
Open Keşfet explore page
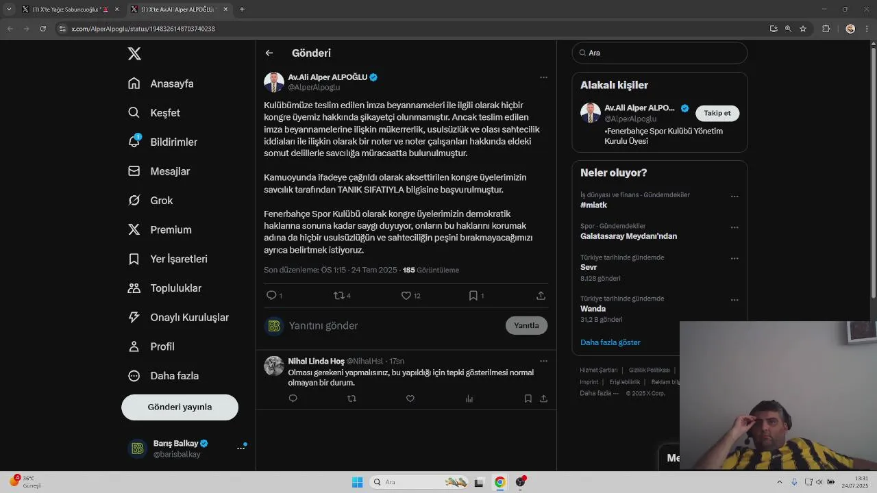[x=154, y=113]
